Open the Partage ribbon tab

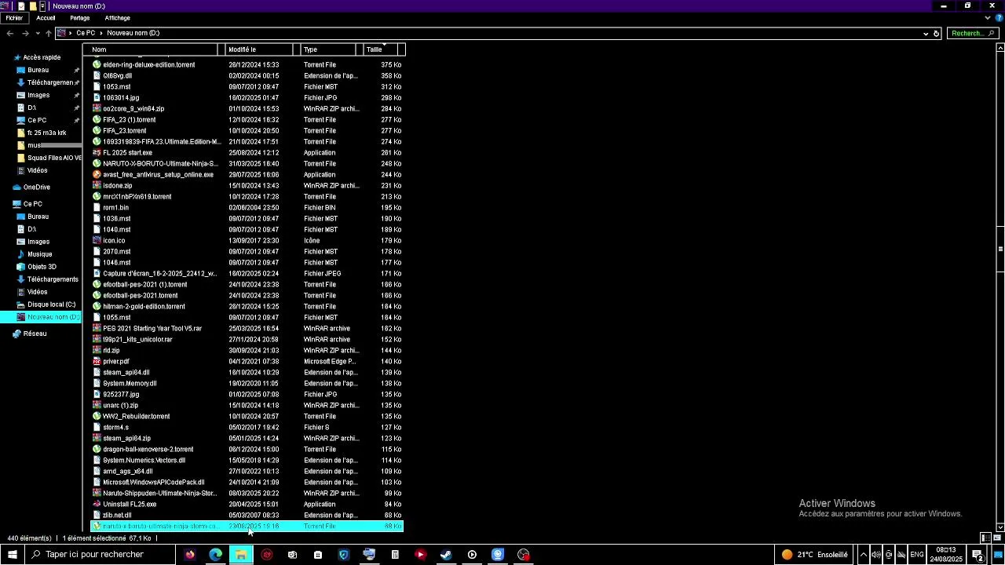(x=80, y=18)
